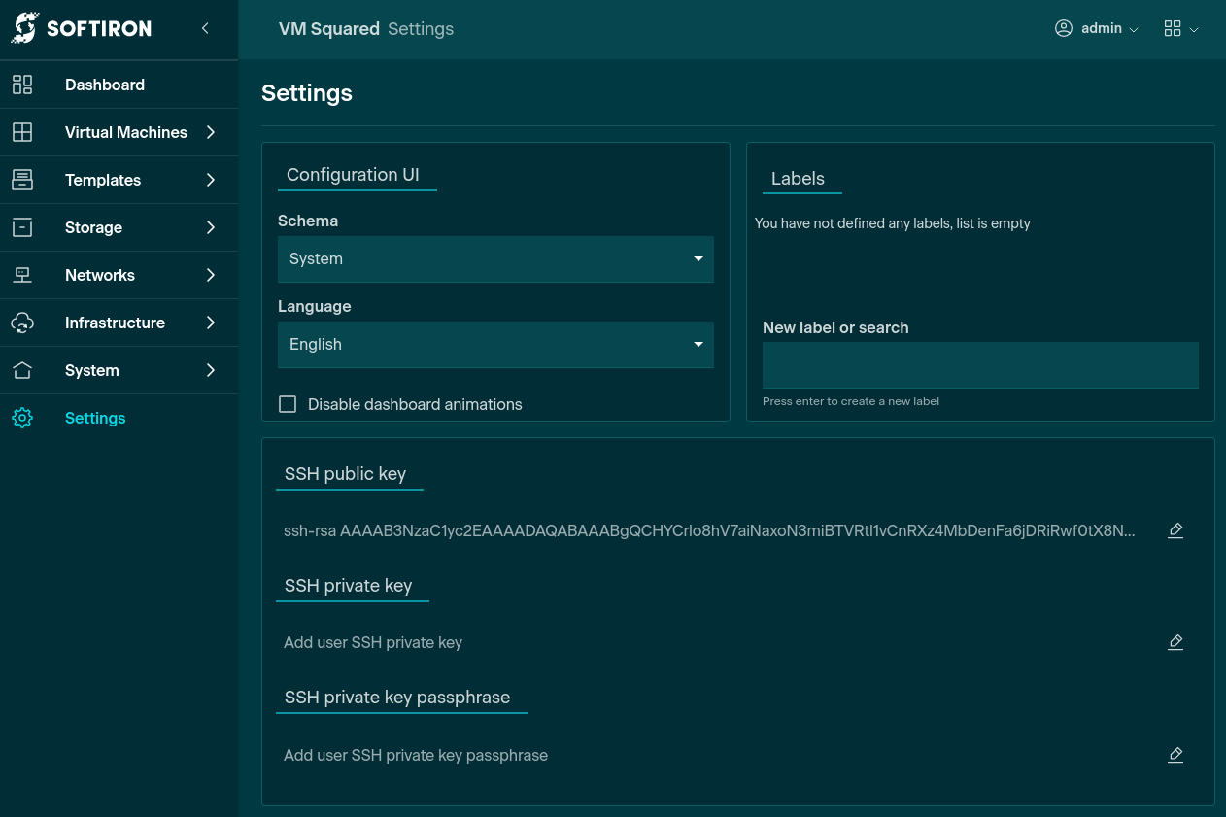
Task: Click the Settings gear icon in sidebar
Action: point(22,418)
